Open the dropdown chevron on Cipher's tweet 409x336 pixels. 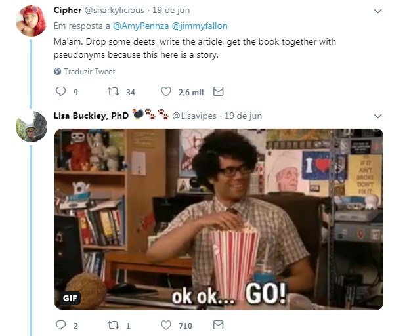(378, 11)
